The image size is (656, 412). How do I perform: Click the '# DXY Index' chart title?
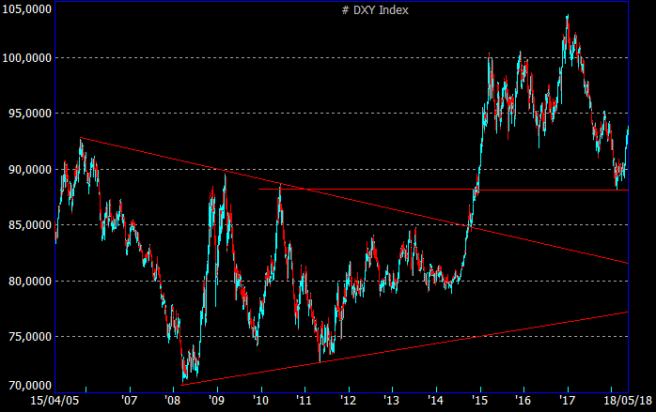375,10
